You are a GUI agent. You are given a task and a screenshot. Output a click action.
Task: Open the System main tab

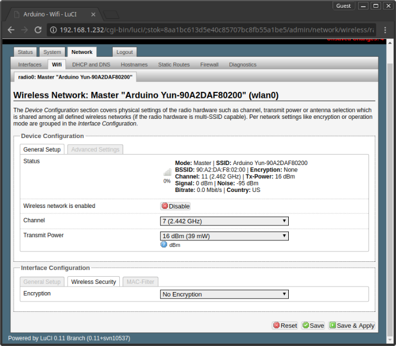52,52
